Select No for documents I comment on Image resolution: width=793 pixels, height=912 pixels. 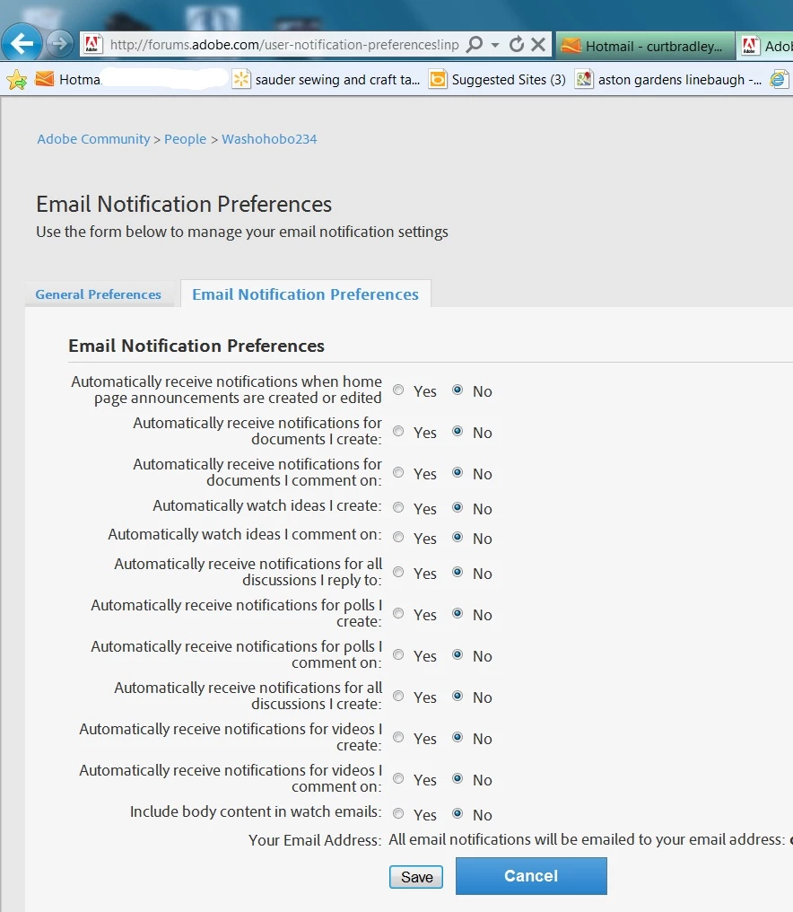coord(457,472)
